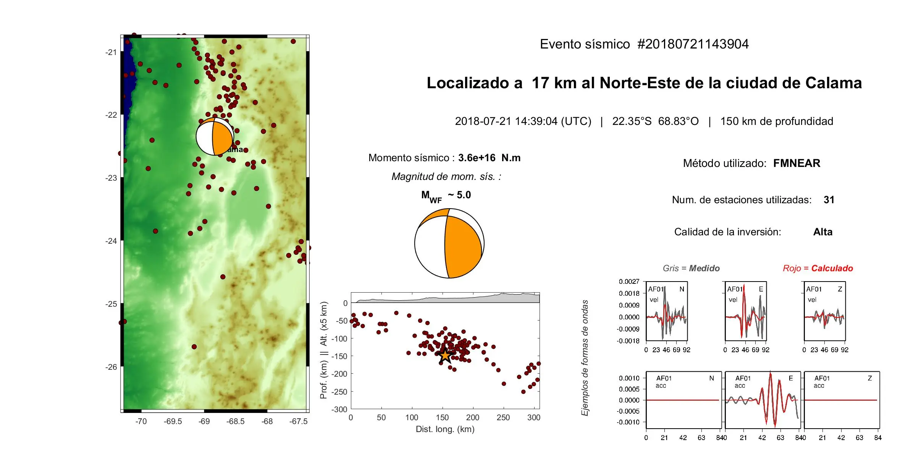Click the -67.5 longitude tick label on map

coord(299,421)
